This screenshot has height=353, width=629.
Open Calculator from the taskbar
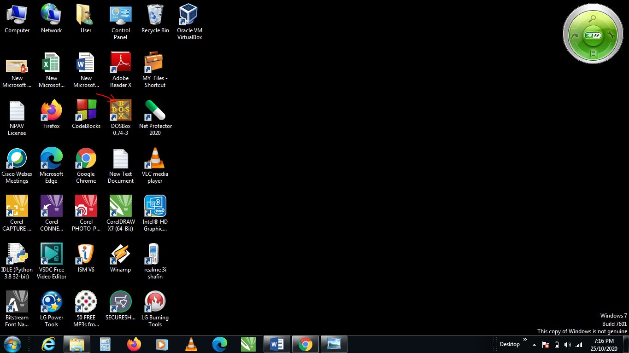coord(106,344)
